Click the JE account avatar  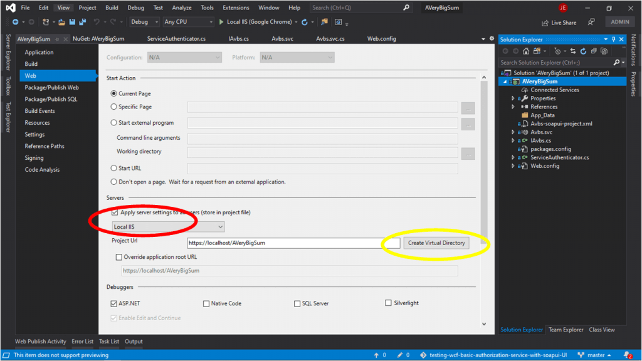point(563,8)
